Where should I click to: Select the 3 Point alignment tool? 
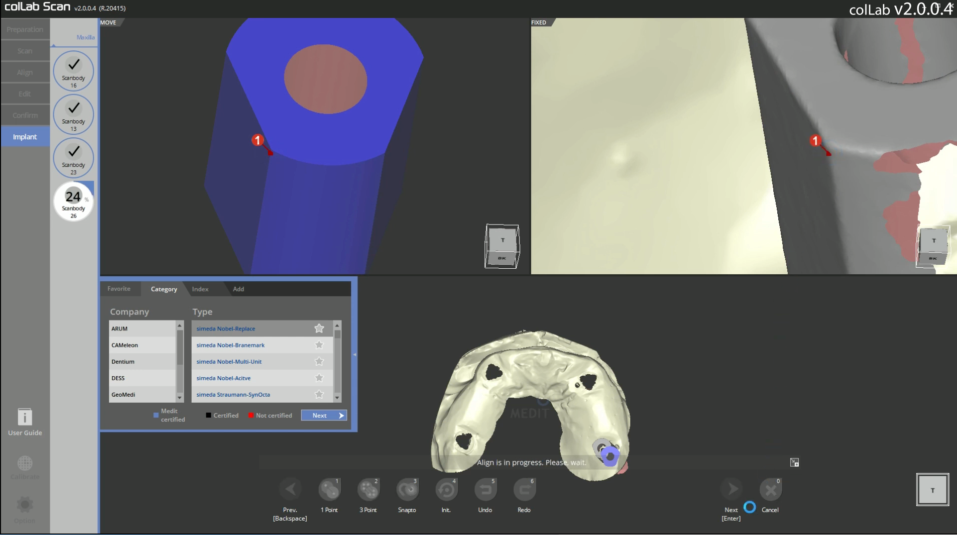(x=368, y=490)
